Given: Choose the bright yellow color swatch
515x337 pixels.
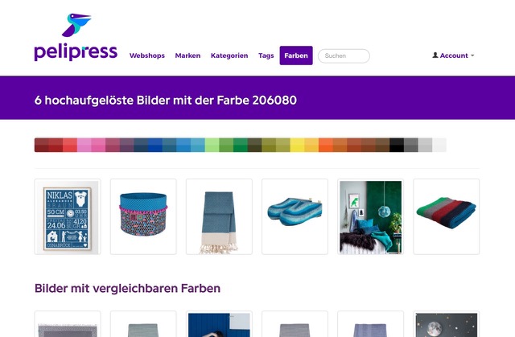Looking at the screenshot, I should (297, 145).
